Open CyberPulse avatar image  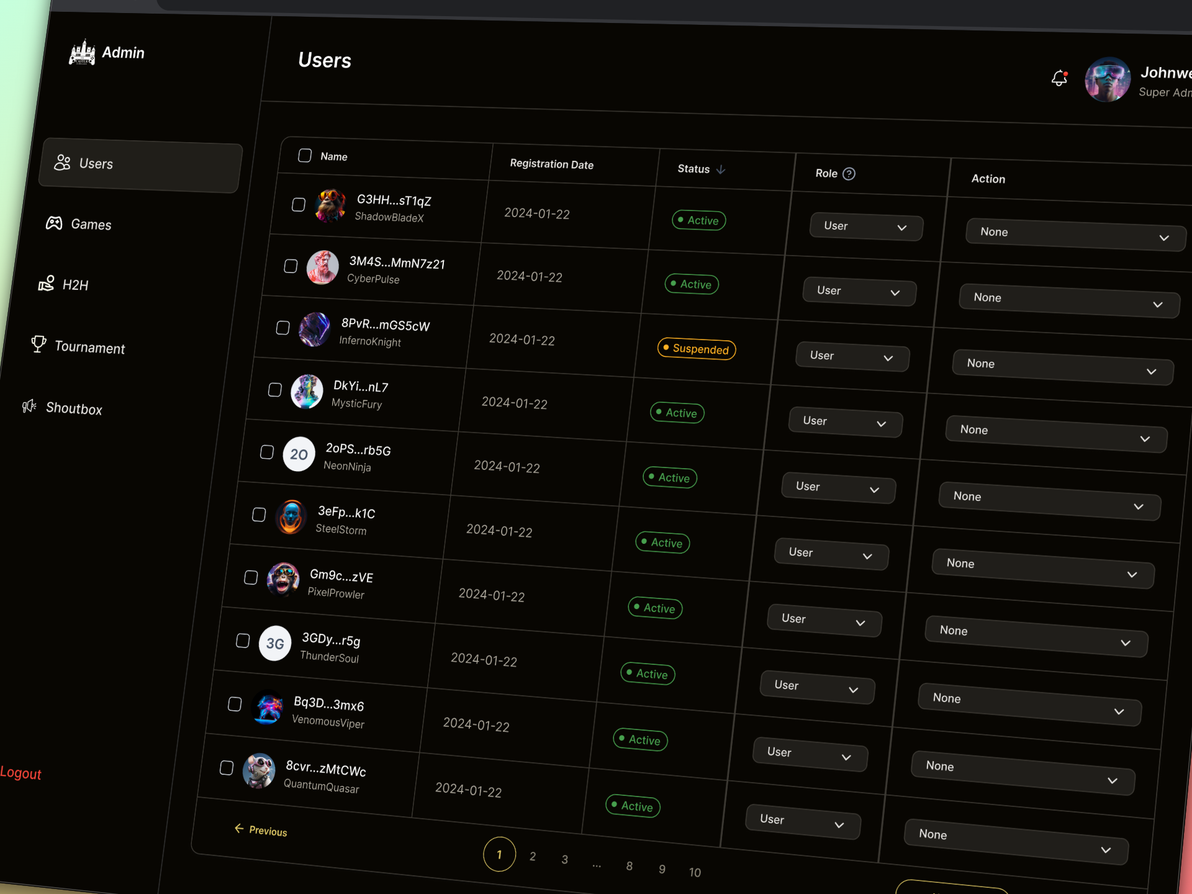[x=323, y=268]
